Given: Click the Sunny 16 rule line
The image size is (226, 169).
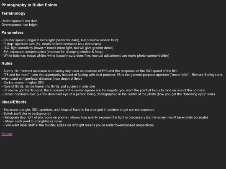Looking at the screenshot, I should click(x=90, y=71).
